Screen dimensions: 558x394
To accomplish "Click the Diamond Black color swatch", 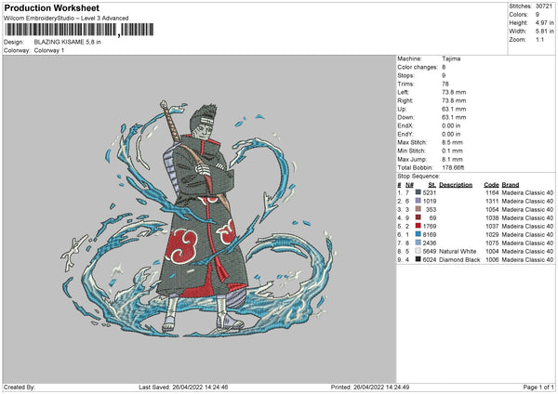I will (418, 259).
